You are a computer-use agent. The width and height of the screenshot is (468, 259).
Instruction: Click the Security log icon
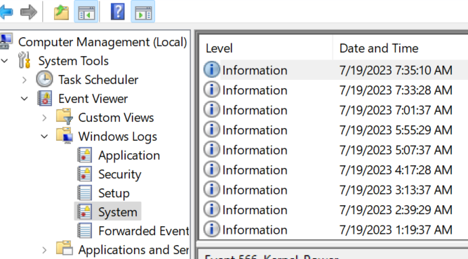(x=84, y=174)
